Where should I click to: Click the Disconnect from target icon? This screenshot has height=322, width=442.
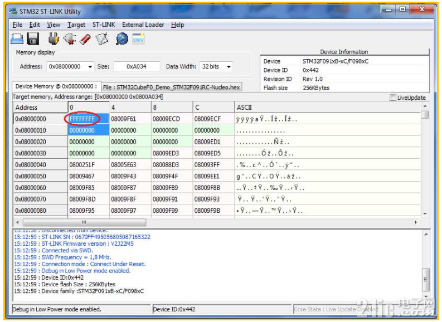[70, 38]
